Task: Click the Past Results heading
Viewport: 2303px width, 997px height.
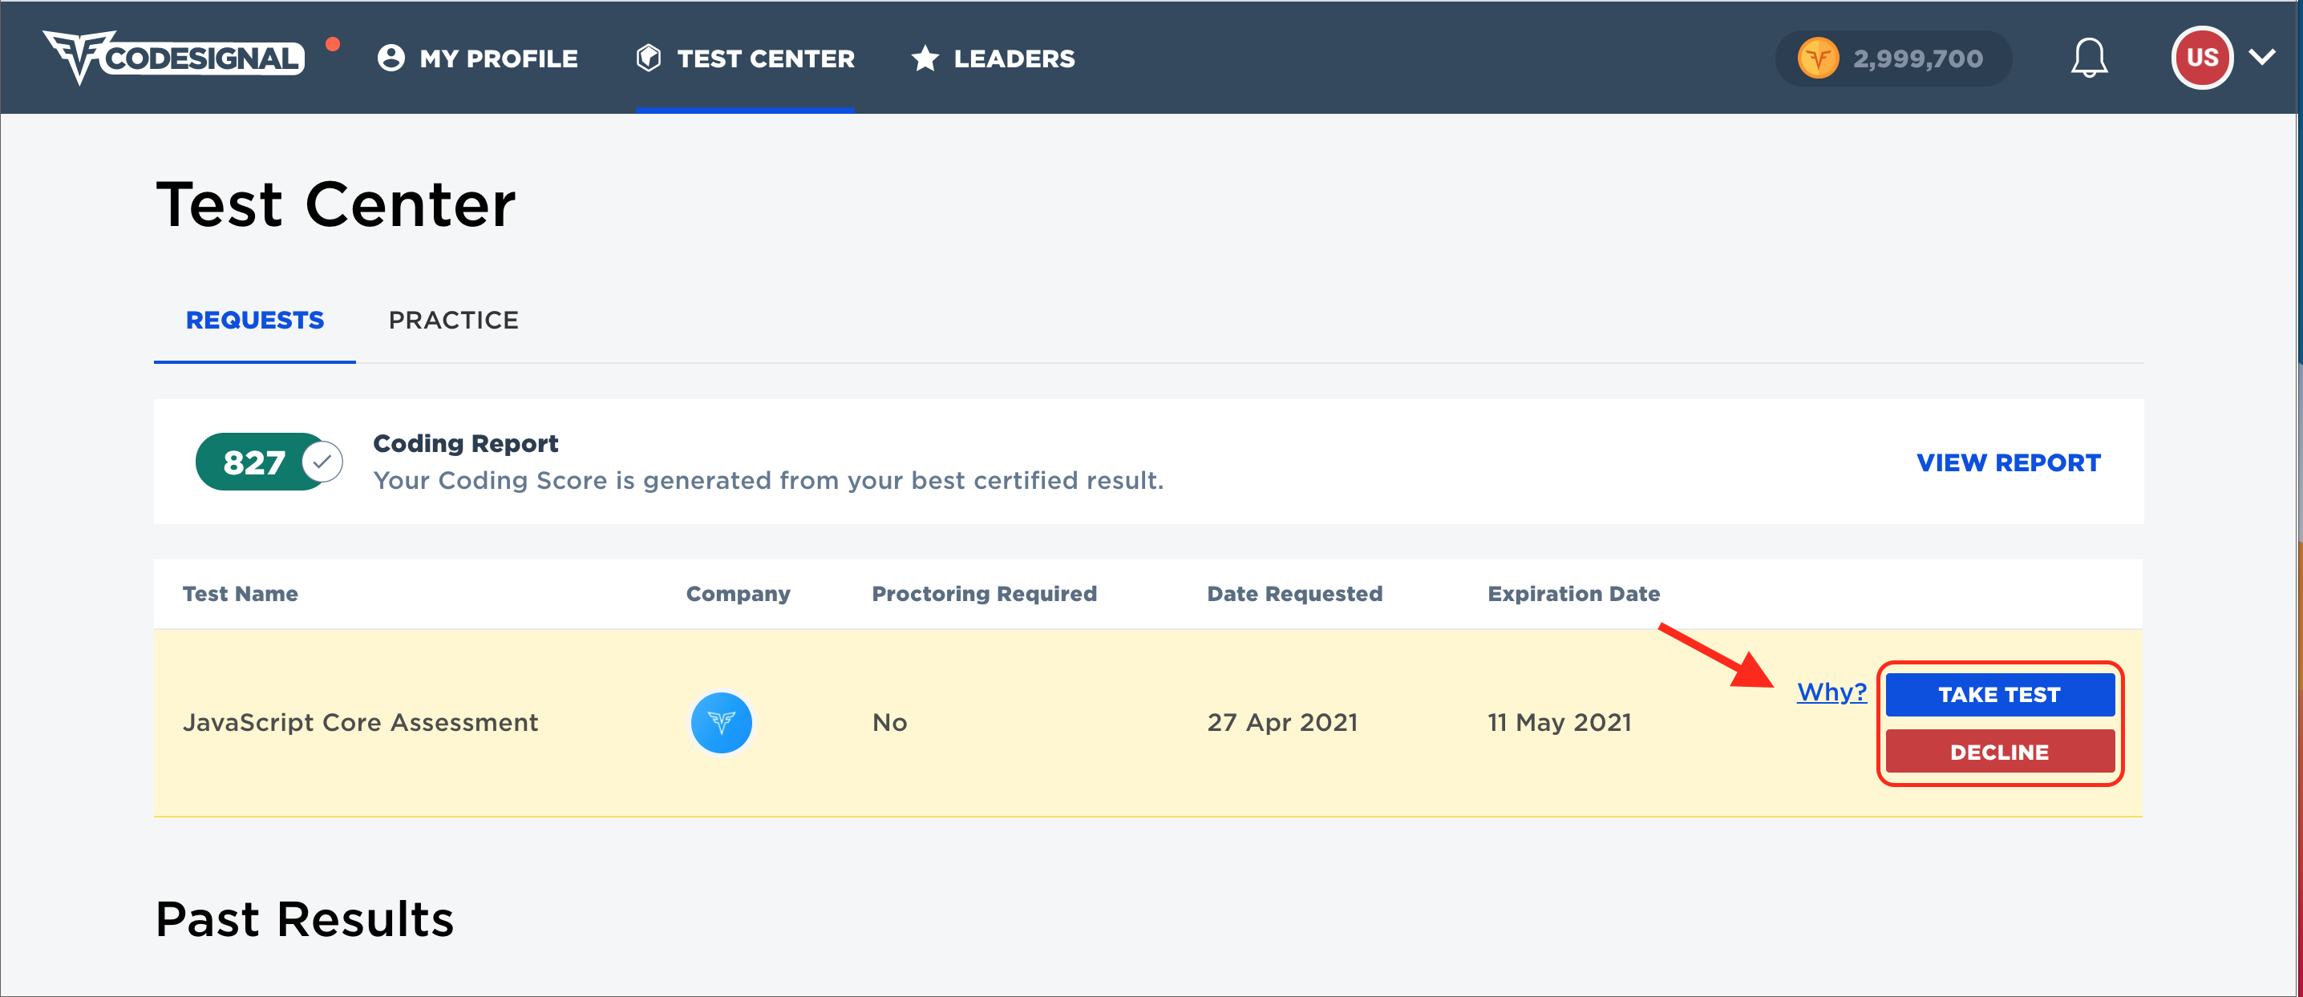Action: tap(305, 918)
